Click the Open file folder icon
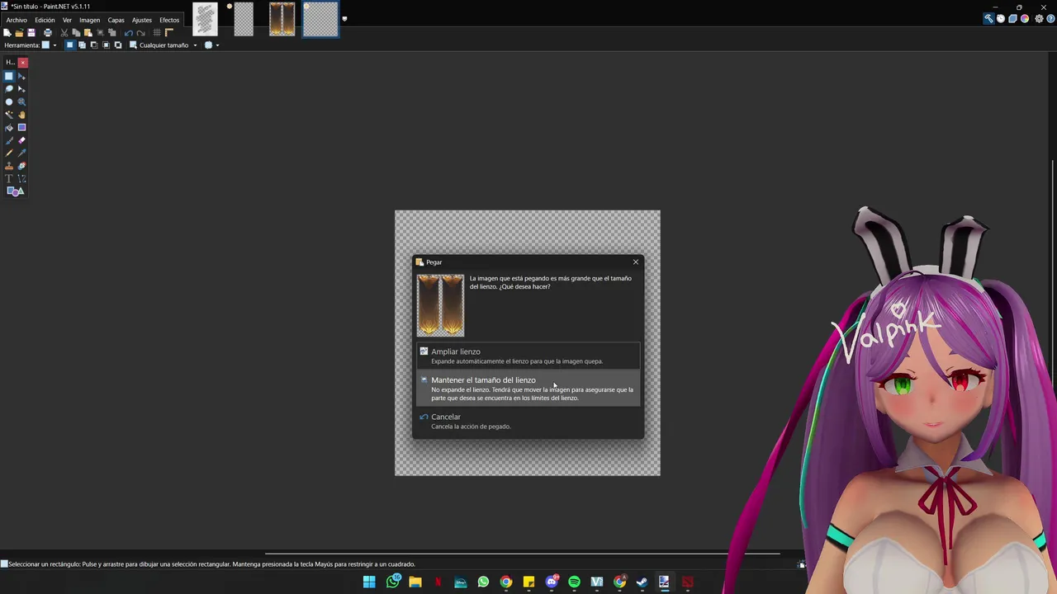This screenshot has height=594, width=1057. click(x=19, y=33)
